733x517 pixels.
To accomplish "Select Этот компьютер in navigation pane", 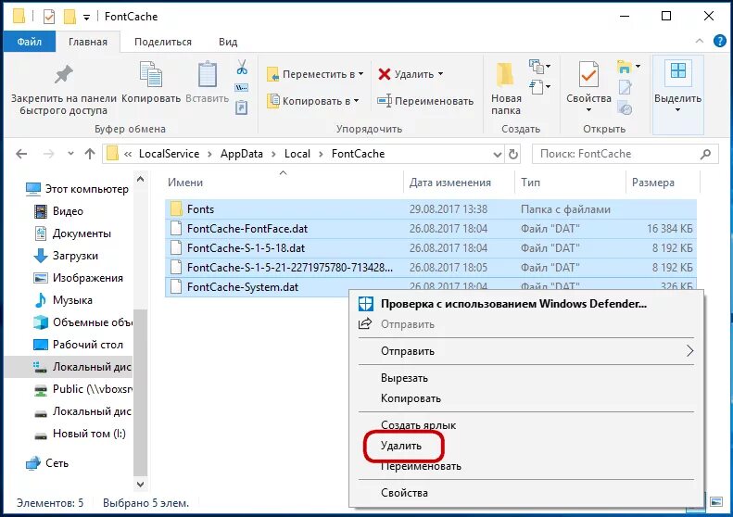I will click(x=78, y=189).
